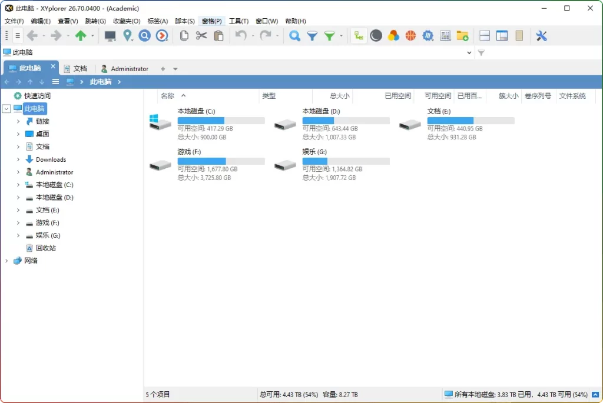
Task: Click the Paste clipboard icon
Action: coord(218,36)
